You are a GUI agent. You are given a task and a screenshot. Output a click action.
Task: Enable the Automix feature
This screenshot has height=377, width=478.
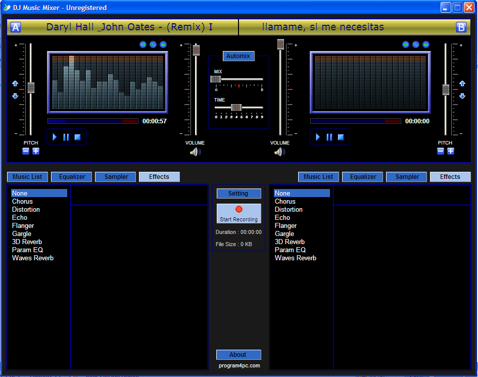238,56
